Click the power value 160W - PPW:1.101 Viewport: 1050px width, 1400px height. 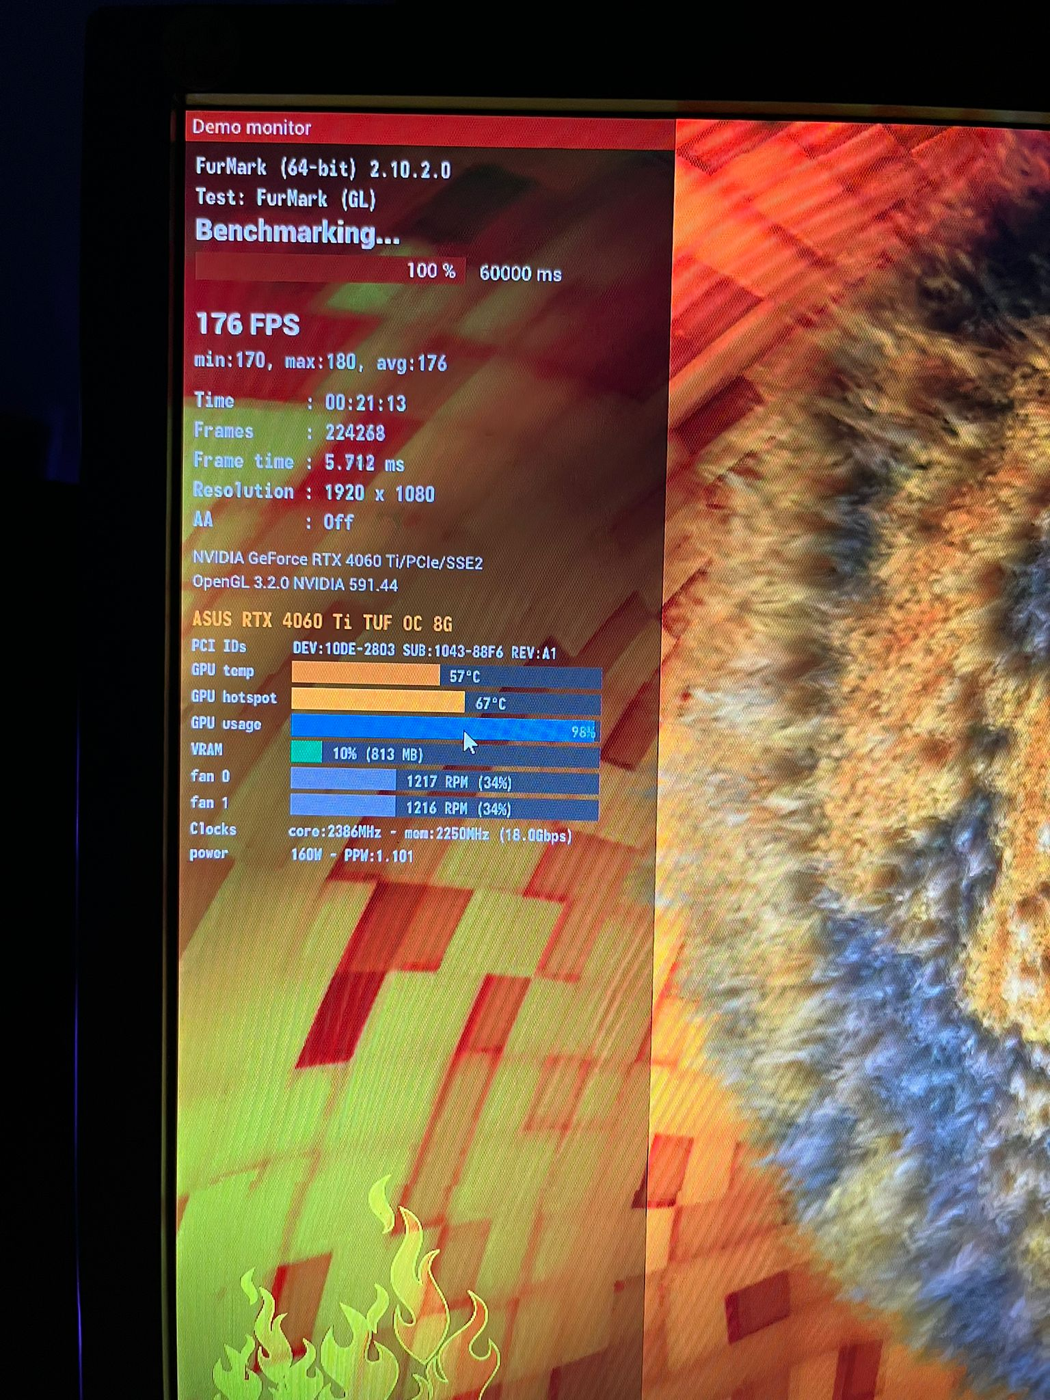352,855
